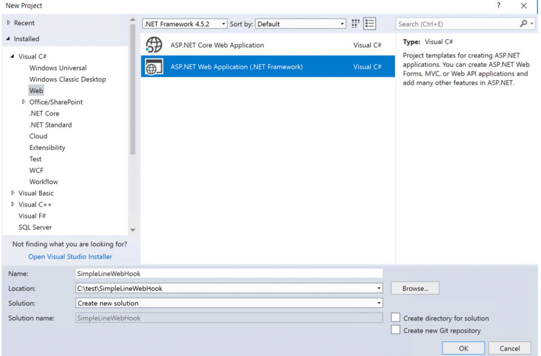Collapse the Installed node

pyautogui.click(x=8, y=39)
